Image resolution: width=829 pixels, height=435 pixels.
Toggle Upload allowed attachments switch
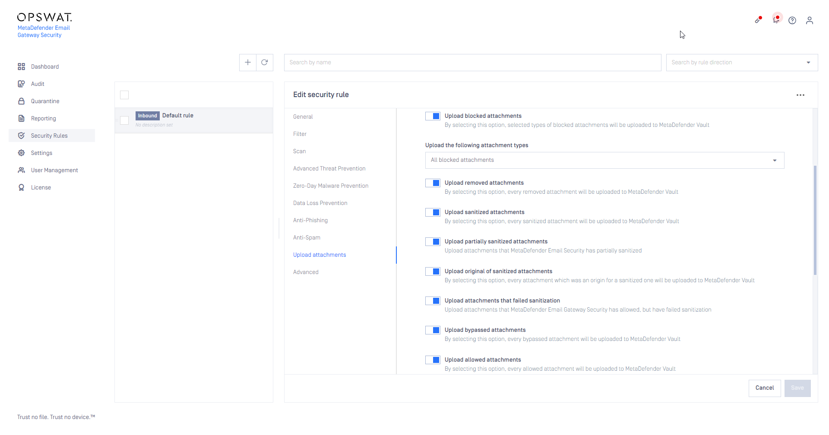[433, 360]
